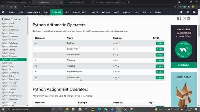Click the Windows taskbar search box
The width and height of the screenshot is (200, 112).
point(29,109)
